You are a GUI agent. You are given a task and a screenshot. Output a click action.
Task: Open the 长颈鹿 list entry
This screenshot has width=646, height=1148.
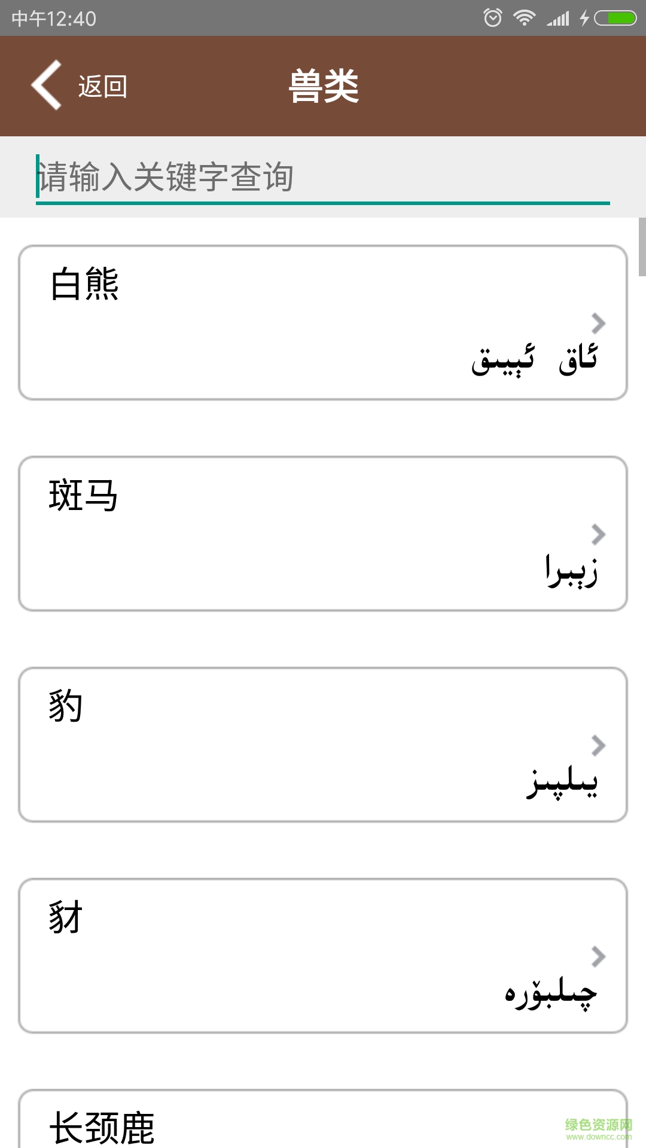pos(102,1128)
